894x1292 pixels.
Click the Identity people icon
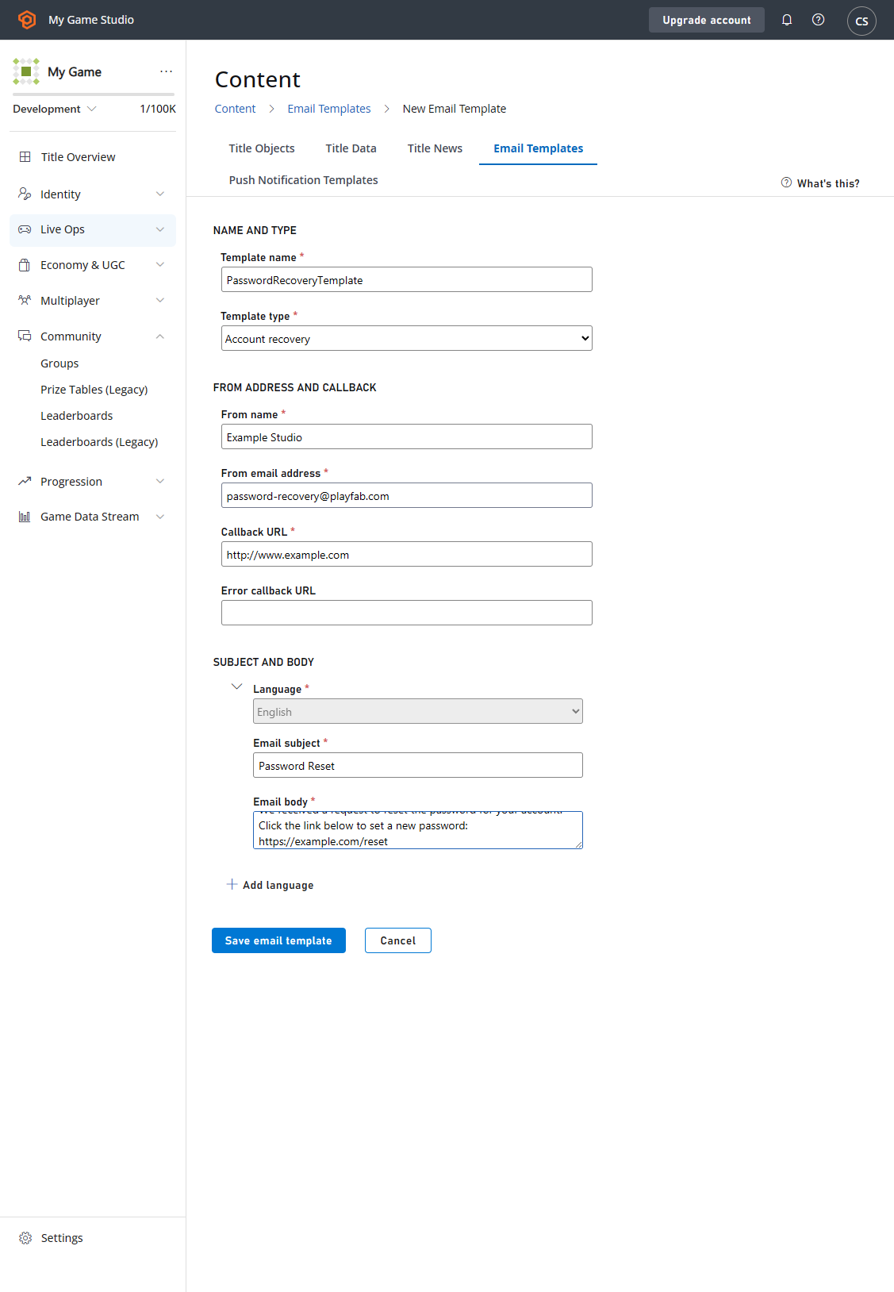(25, 194)
